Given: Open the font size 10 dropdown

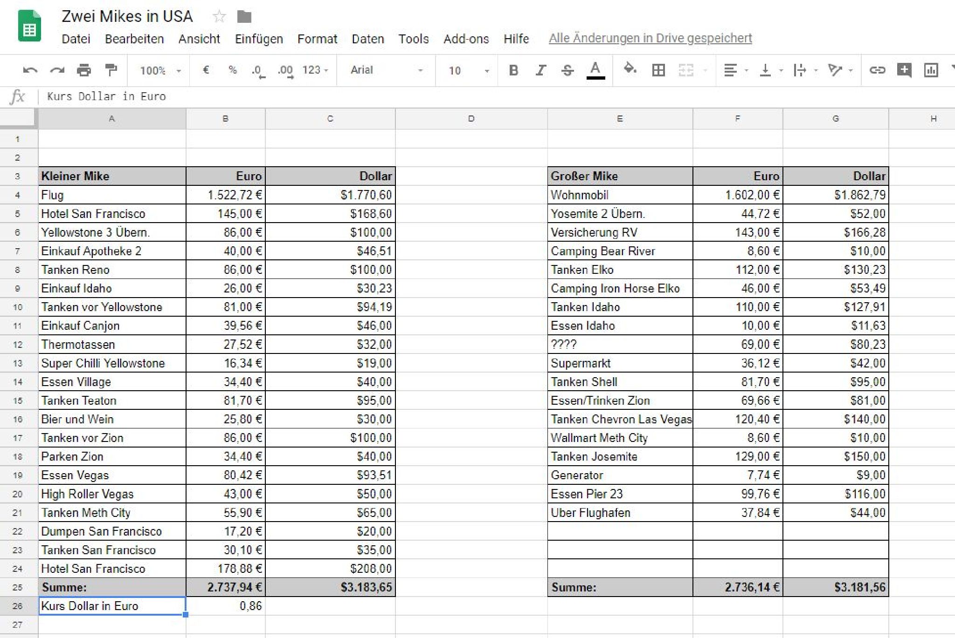Looking at the screenshot, I should point(468,70).
